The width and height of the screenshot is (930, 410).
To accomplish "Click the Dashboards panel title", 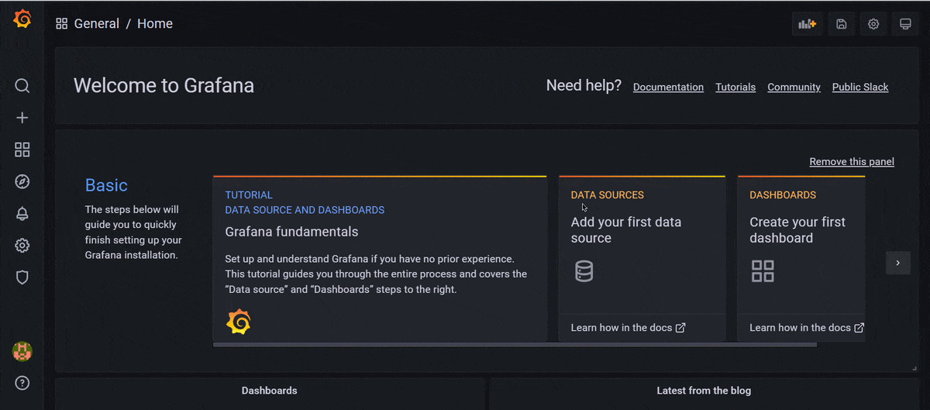I will [270, 391].
